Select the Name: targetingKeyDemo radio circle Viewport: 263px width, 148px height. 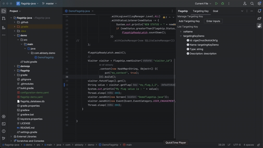point(188,45)
